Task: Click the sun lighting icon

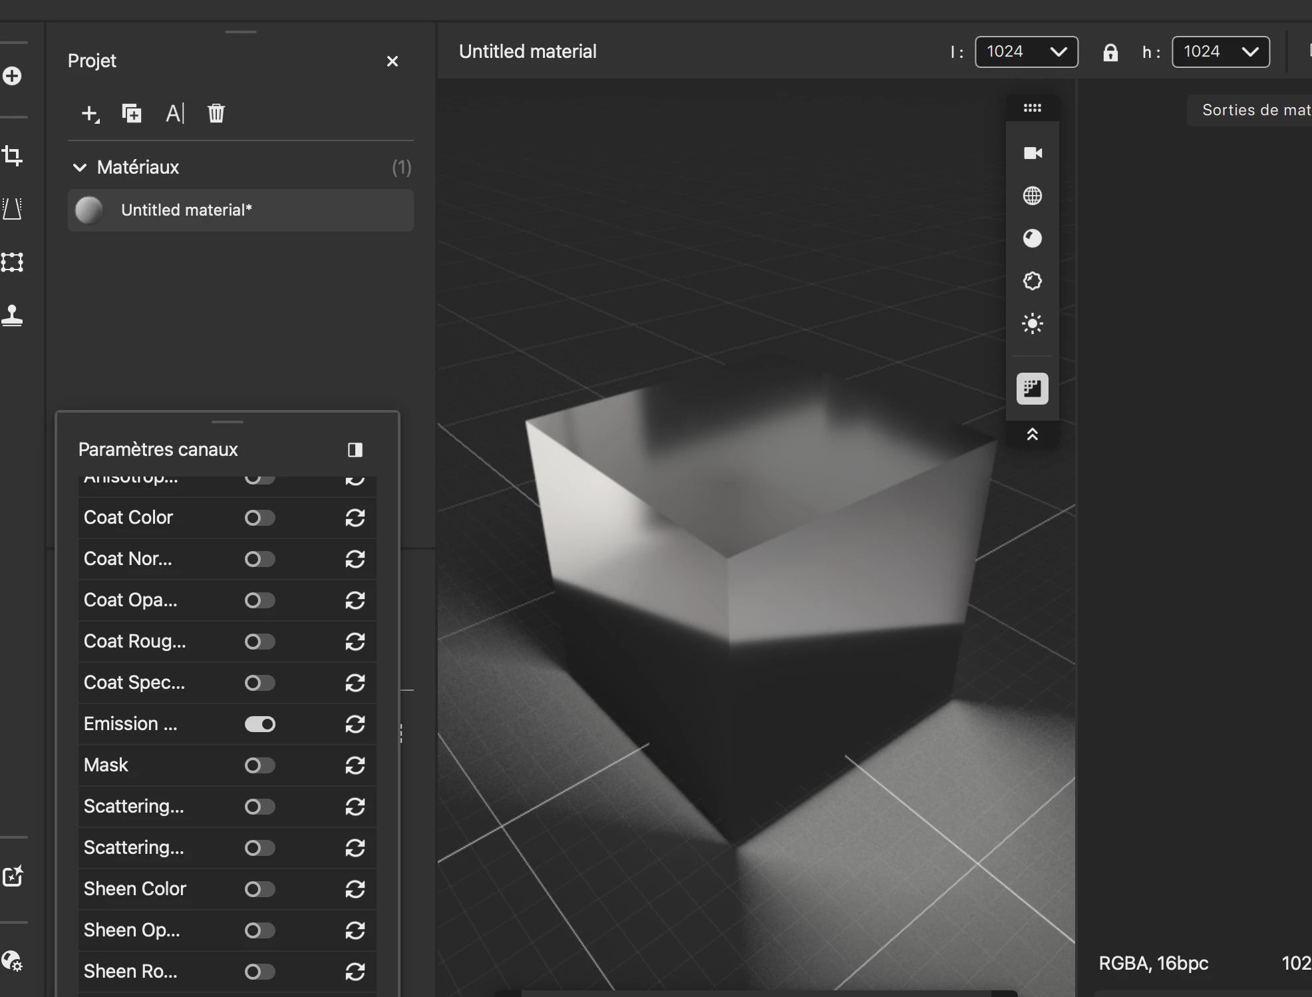Action: pos(1032,324)
